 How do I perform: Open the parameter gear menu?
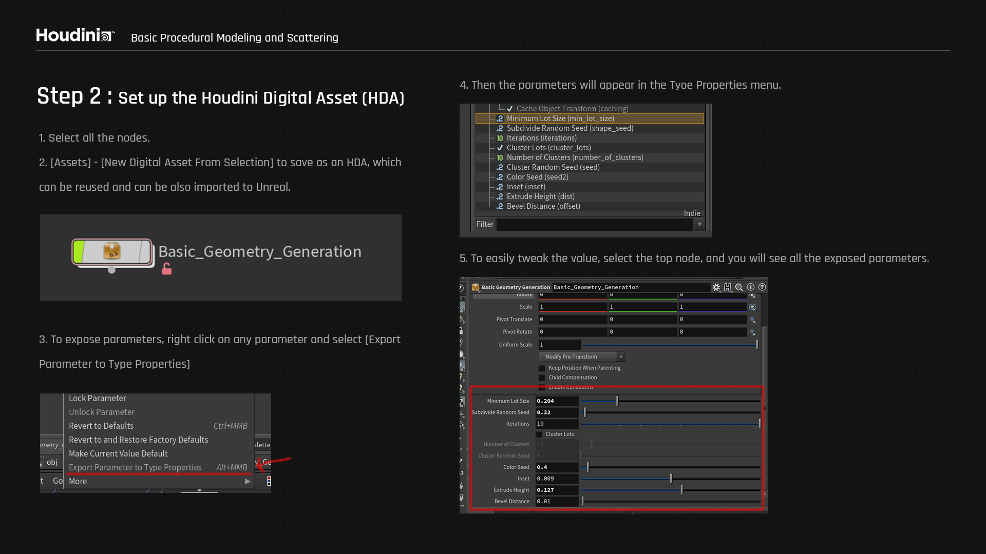pyautogui.click(x=716, y=287)
